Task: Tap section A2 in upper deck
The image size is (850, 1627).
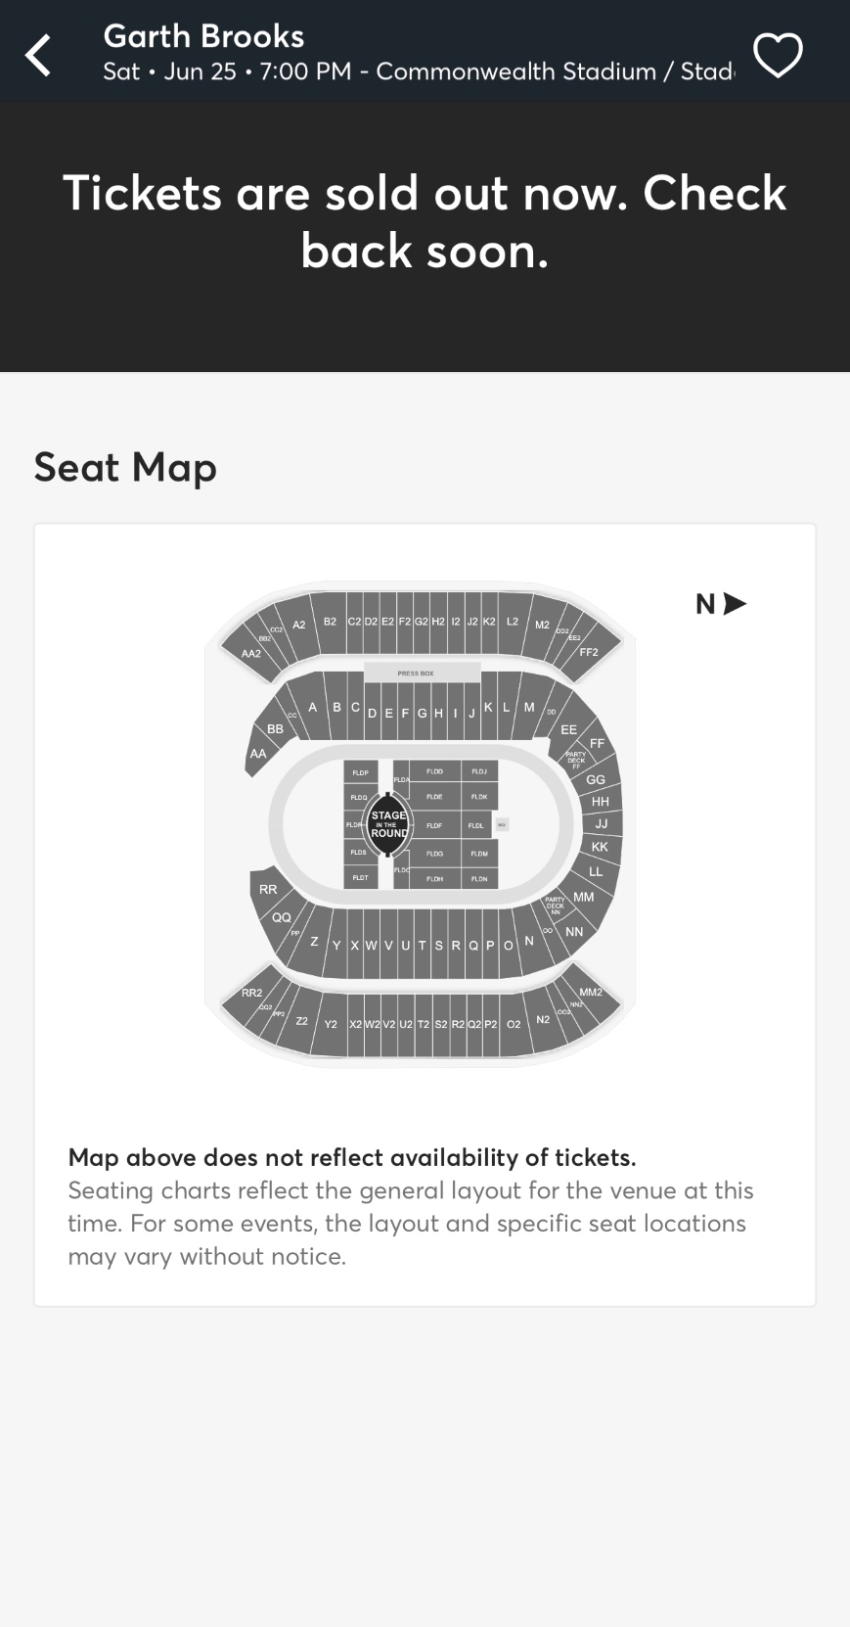Action: click(299, 625)
